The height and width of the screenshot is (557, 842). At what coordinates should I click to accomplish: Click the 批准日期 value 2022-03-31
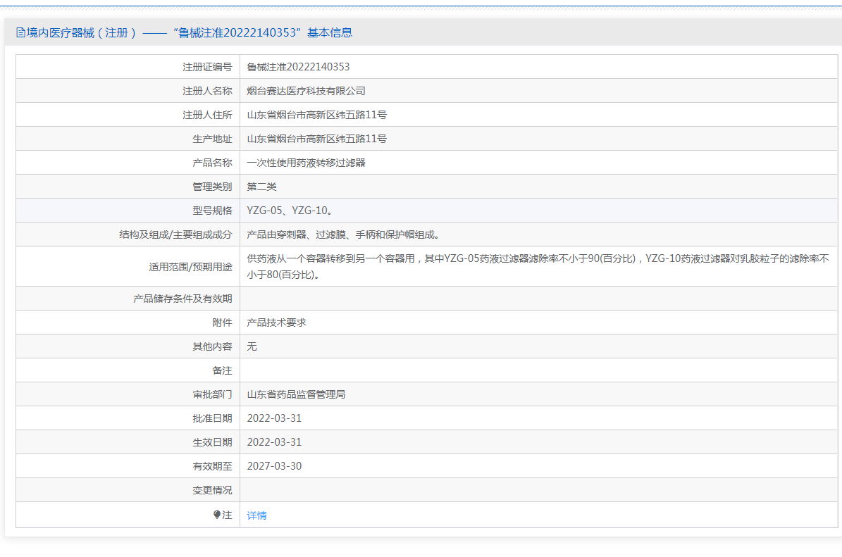[274, 418]
